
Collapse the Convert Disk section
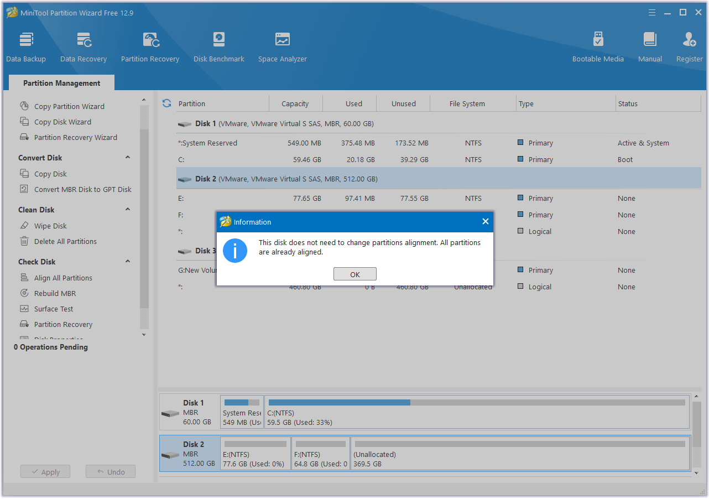click(128, 158)
